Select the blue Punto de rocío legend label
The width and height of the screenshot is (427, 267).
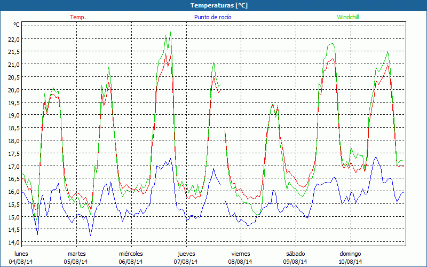click(x=212, y=17)
